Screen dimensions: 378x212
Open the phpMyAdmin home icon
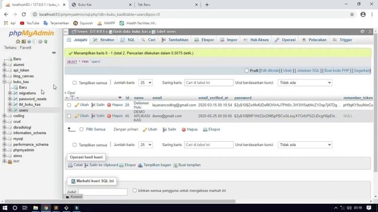18,42
